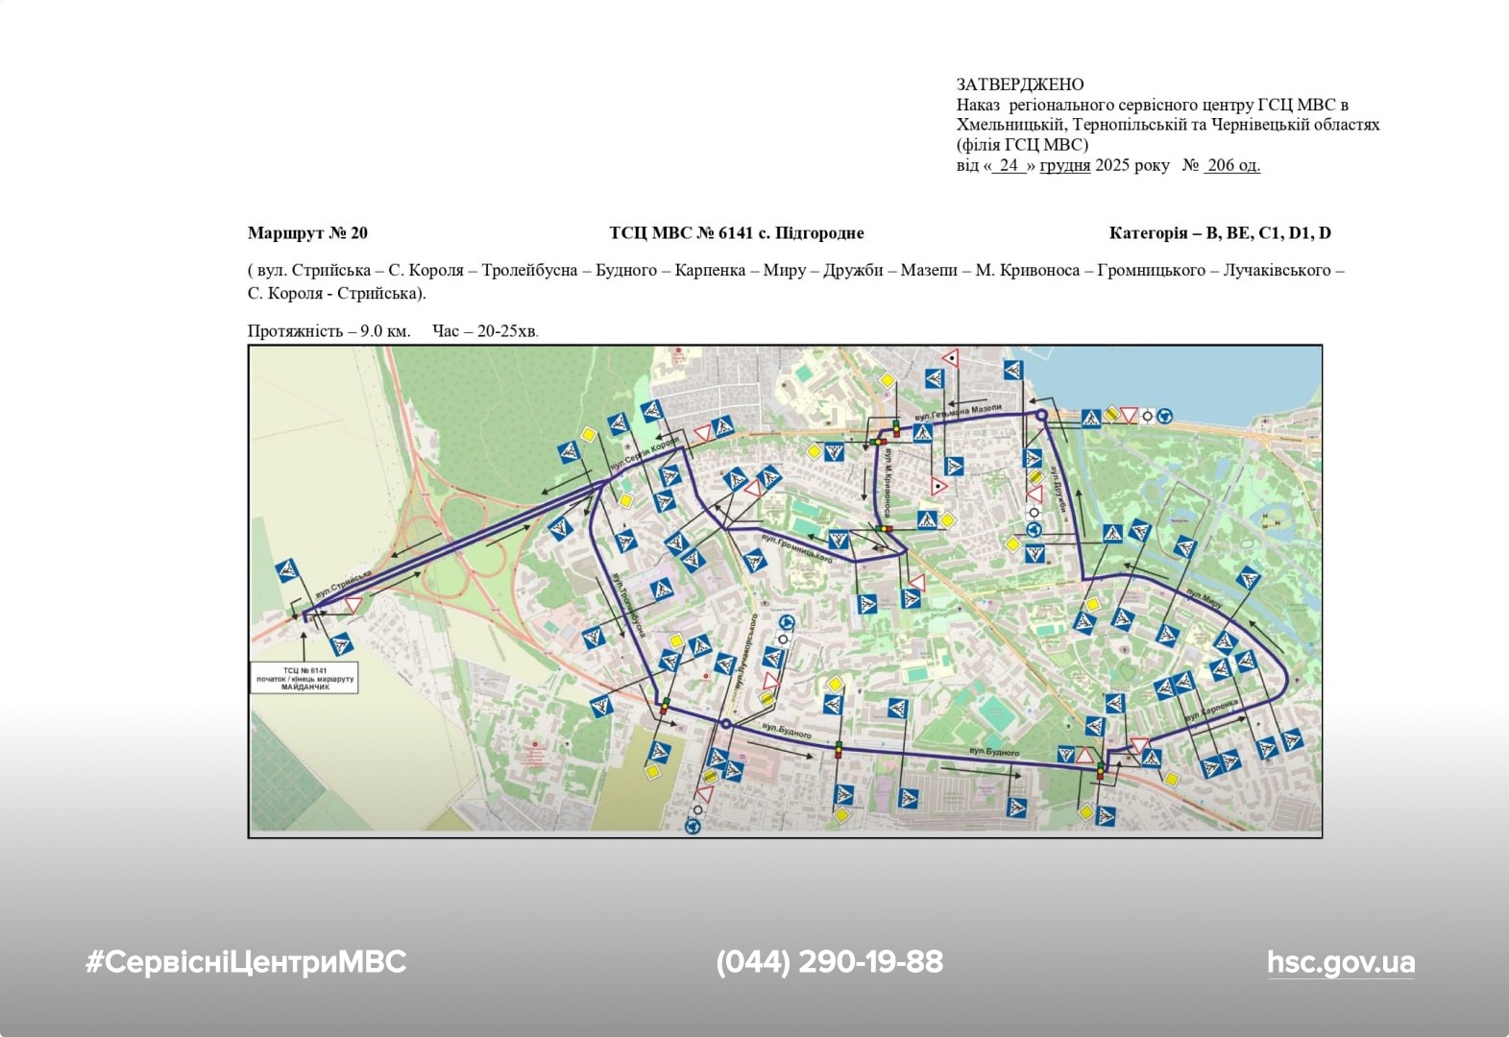Click the roundabout circle marker on вул. Будного
The height and width of the screenshot is (1037, 1509).
(x=726, y=724)
